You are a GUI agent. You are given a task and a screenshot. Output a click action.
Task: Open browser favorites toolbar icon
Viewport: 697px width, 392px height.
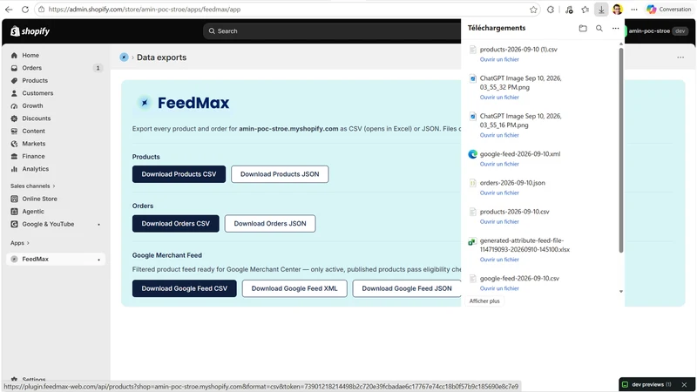pyautogui.click(x=585, y=10)
